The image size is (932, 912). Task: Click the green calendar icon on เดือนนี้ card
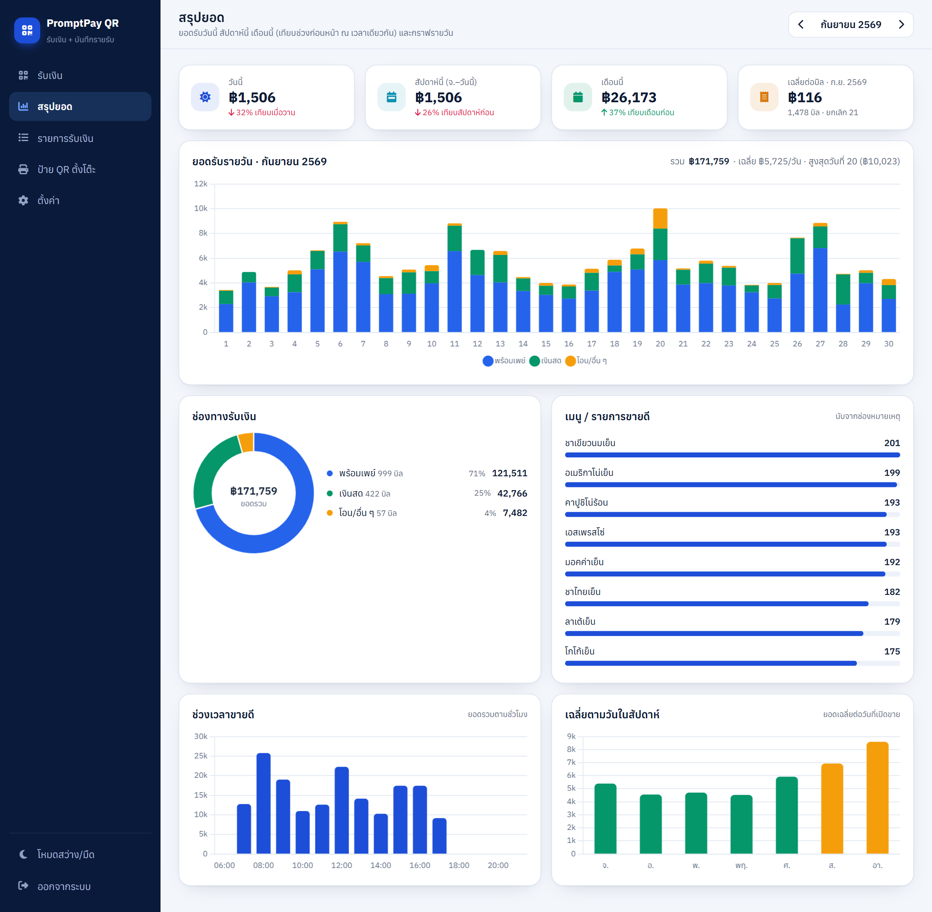pyautogui.click(x=578, y=97)
